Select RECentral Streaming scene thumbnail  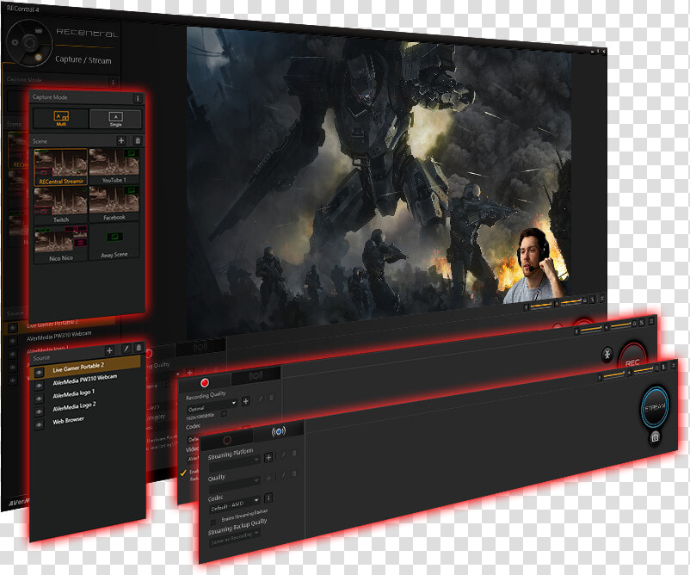(61, 166)
